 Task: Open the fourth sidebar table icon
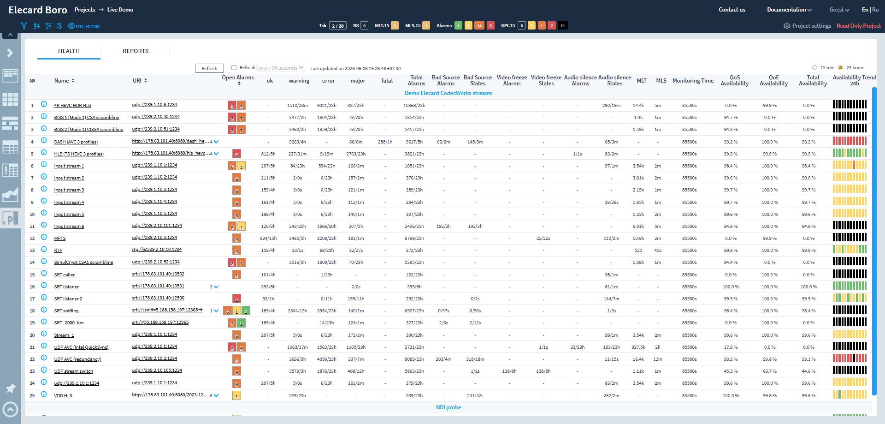tap(10, 147)
